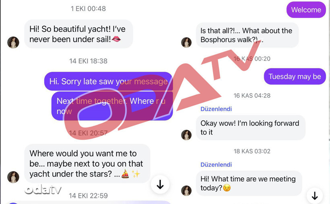Tap the 'Is that all' message bubble

[247, 35]
